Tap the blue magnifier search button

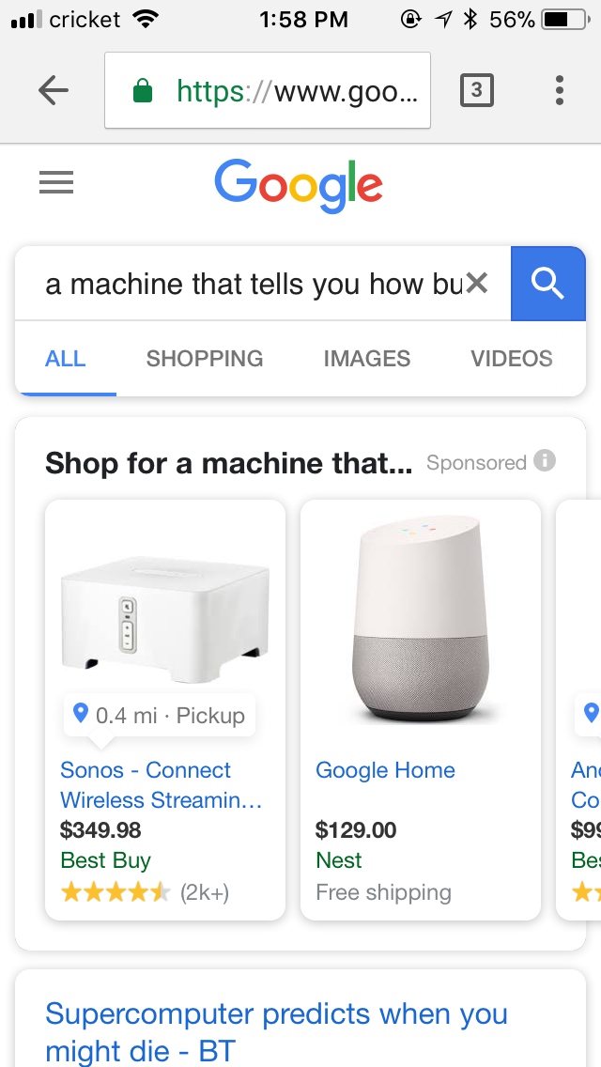tap(547, 283)
